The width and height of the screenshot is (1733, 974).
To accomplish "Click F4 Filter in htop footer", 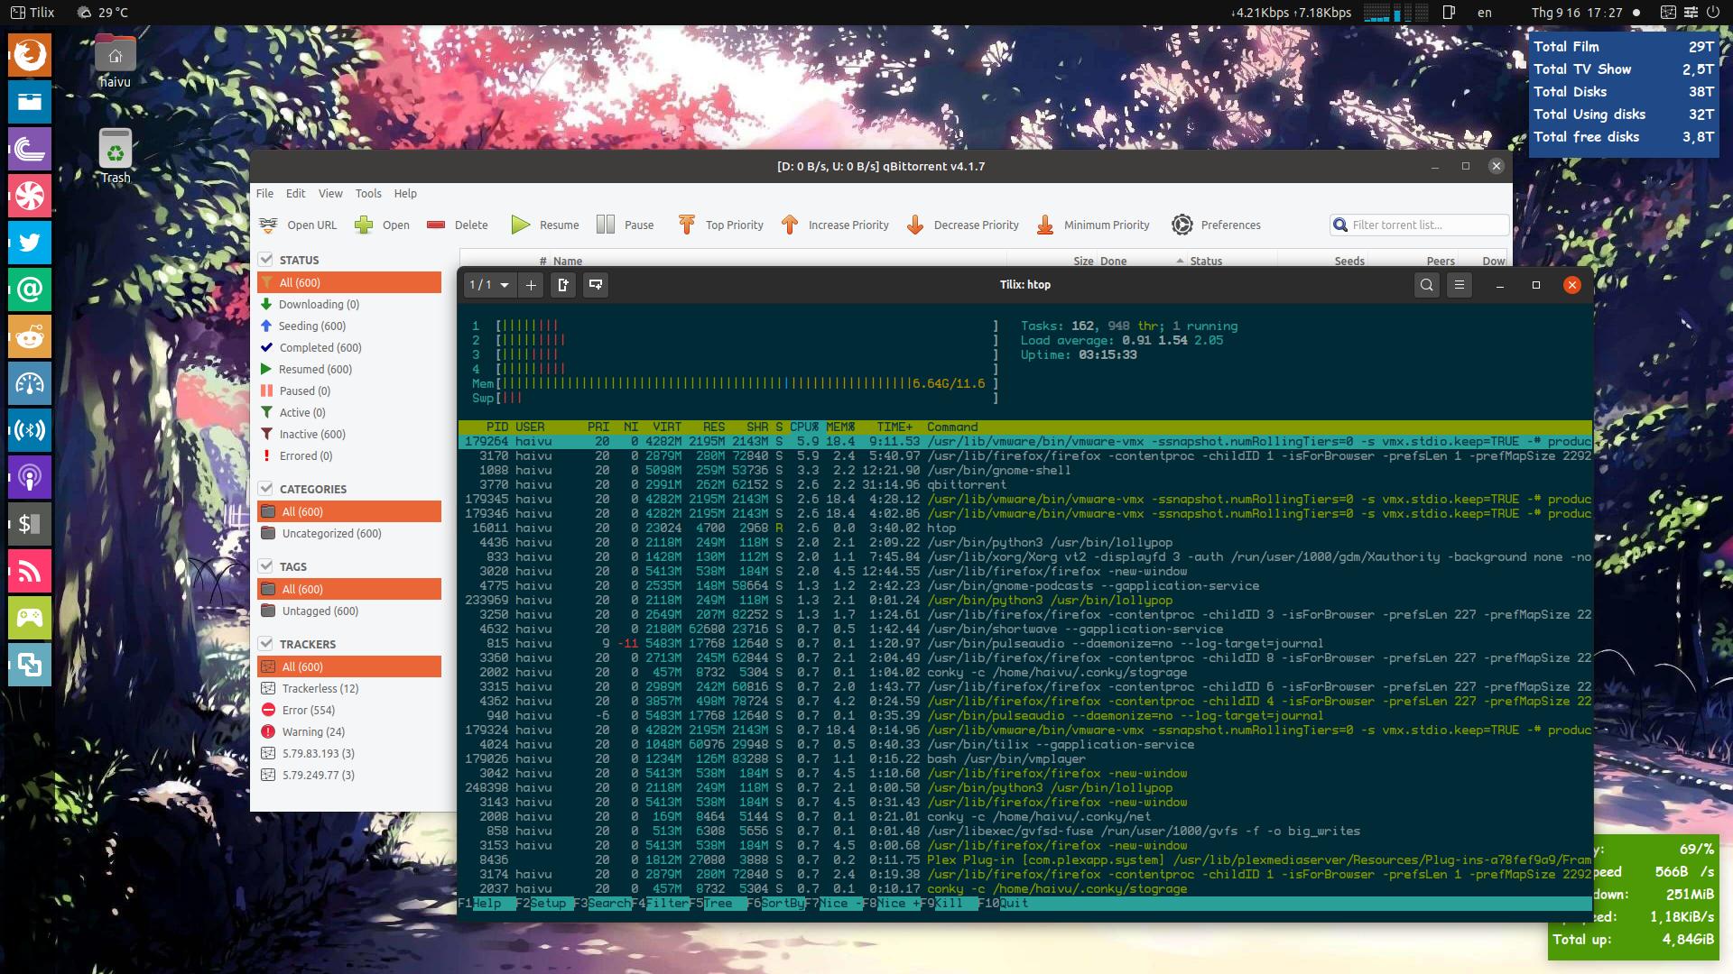I will click(660, 903).
